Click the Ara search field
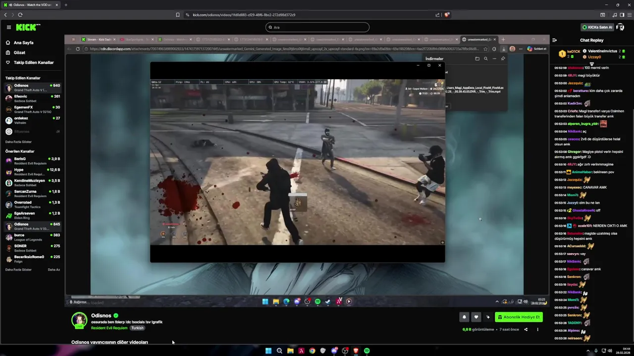The image size is (634, 356). click(x=317, y=27)
